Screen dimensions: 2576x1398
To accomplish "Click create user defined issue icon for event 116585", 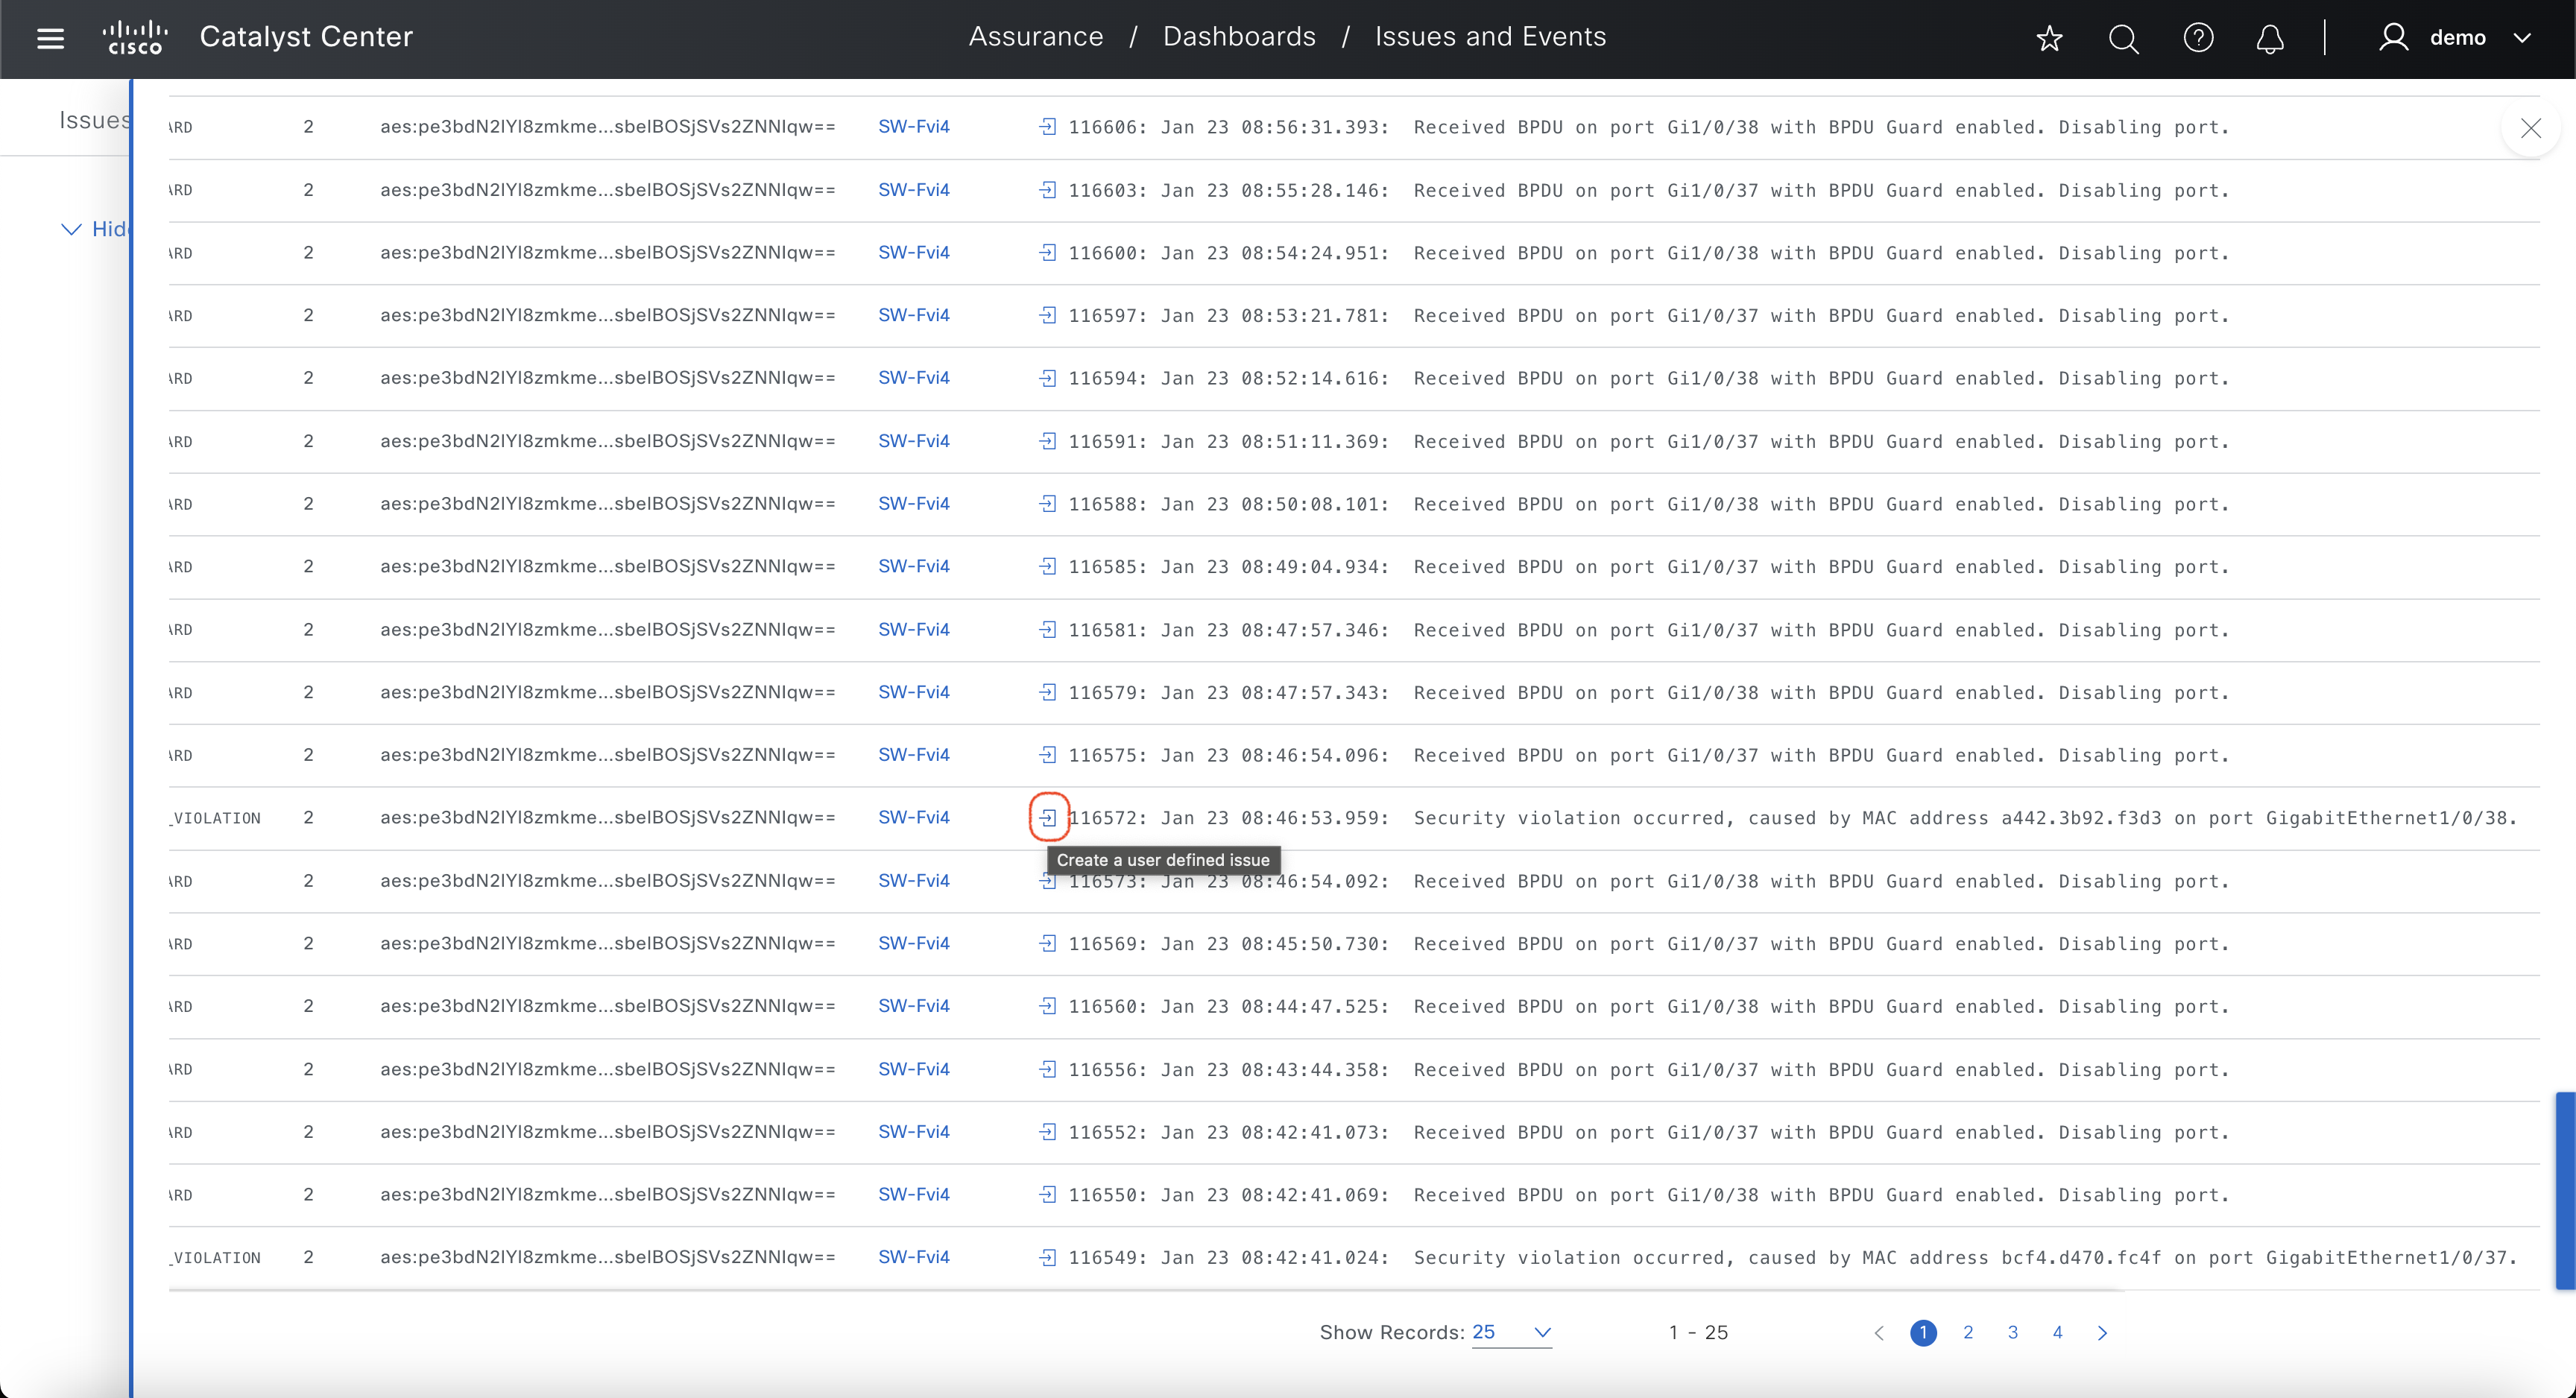I will tap(1047, 566).
